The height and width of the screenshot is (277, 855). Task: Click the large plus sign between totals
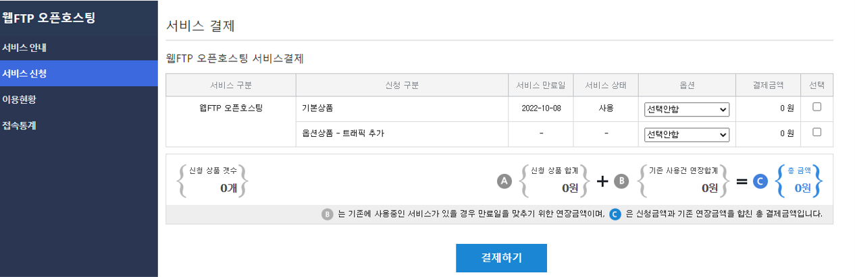(602, 181)
